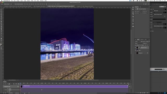Click the gear icon in the far-right audio panel
This screenshot has width=167, height=94.
coord(165,7)
